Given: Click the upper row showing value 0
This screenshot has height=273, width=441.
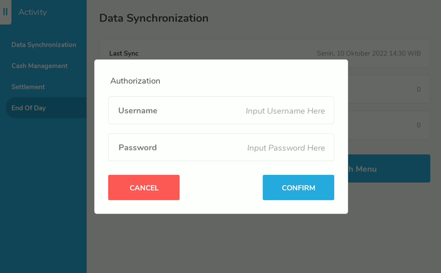Looking at the screenshot, I should click(389, 89).
